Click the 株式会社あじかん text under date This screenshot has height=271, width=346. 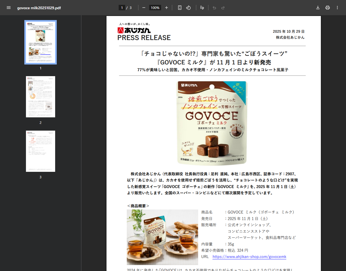pyautogui.click(x=290, y=37)
